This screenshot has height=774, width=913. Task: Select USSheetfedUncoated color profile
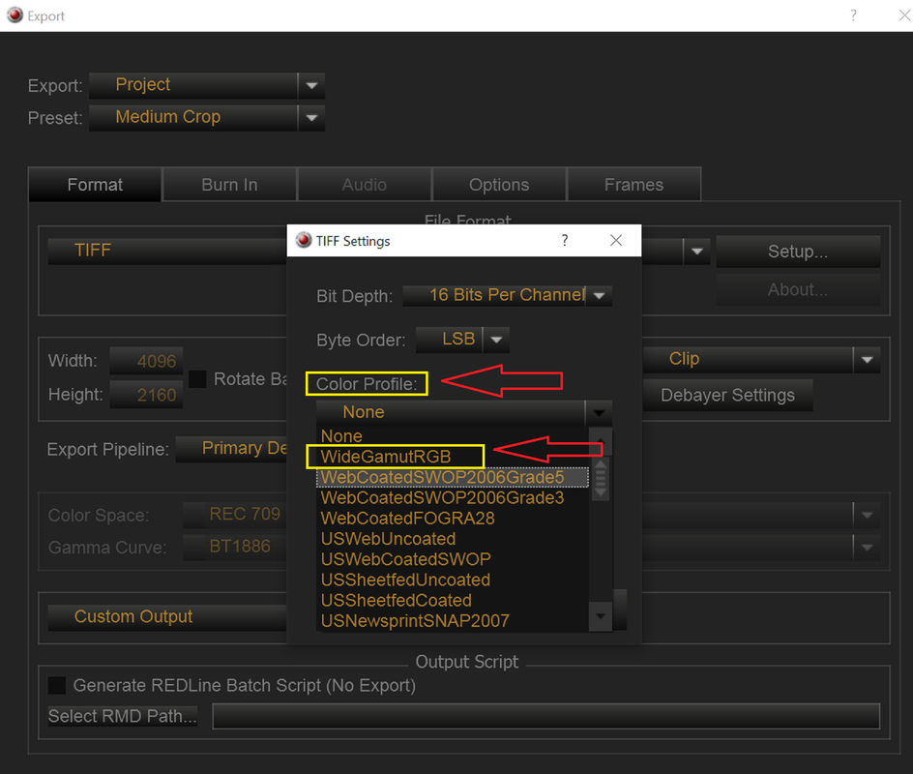coord(453,580)
